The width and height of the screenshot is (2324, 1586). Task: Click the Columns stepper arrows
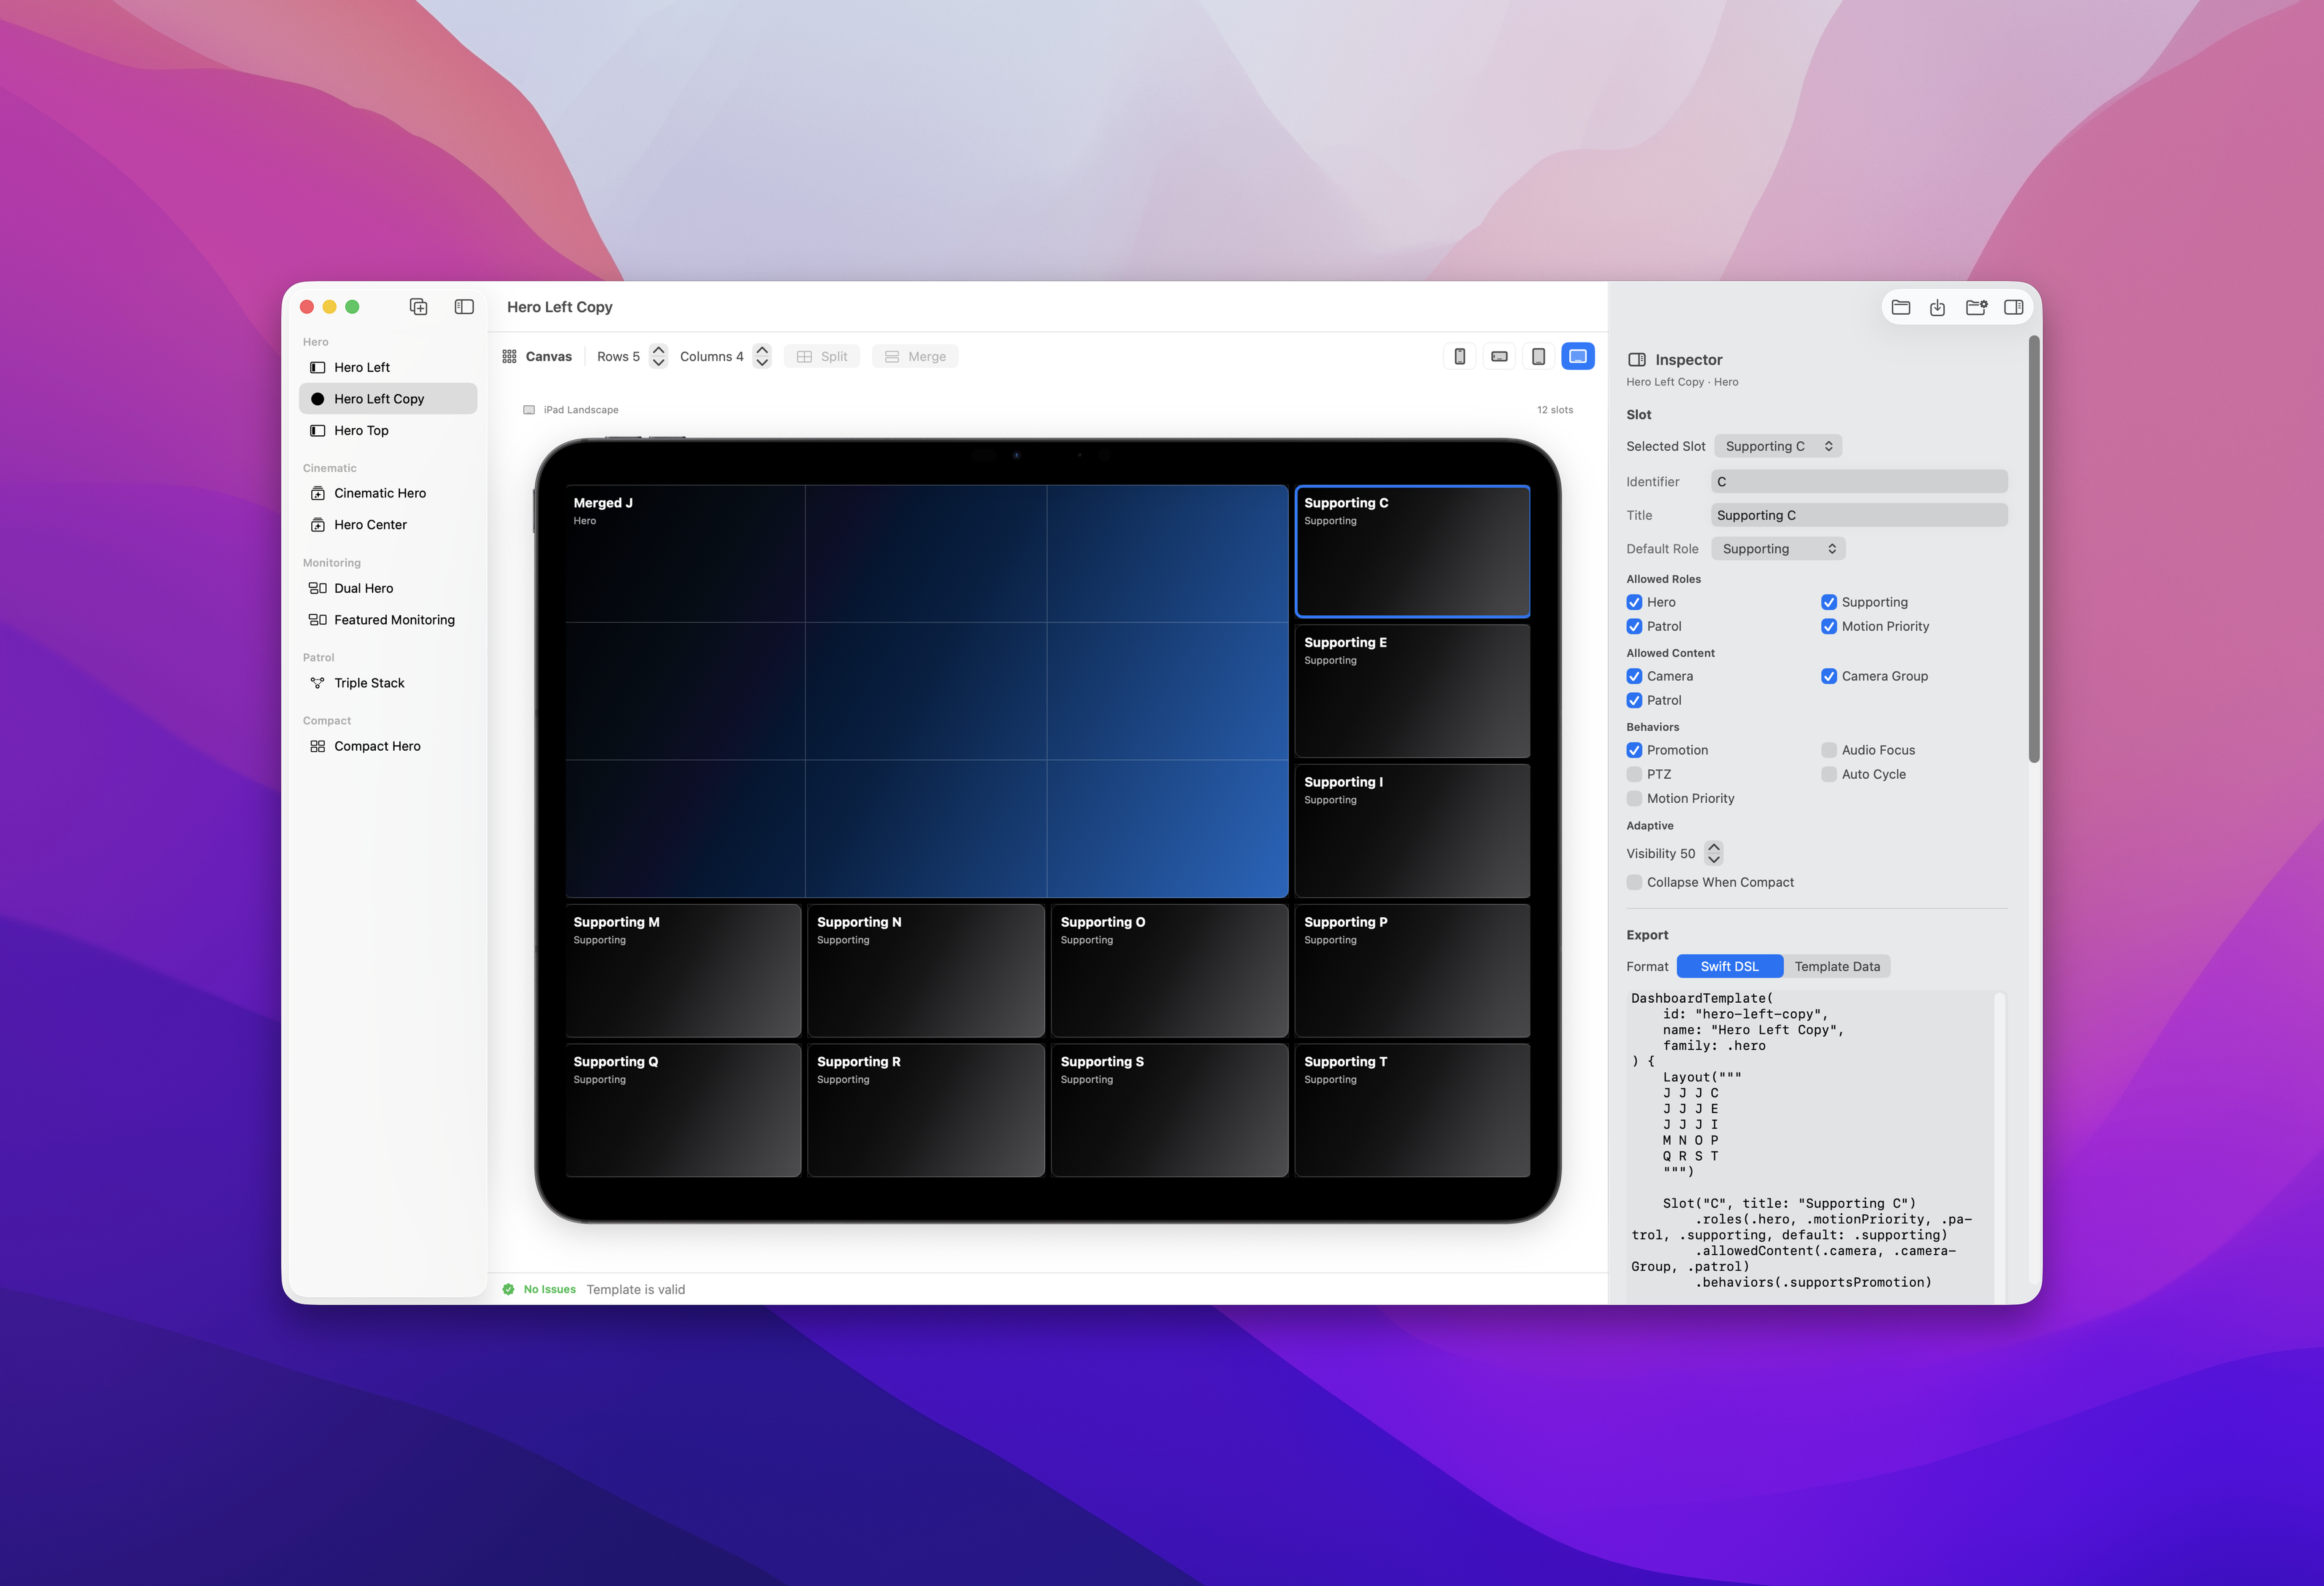(762, 356)
